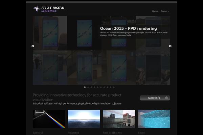
Task: Click the Introducing Ocean subtitle text
Action: pos(77,104)
